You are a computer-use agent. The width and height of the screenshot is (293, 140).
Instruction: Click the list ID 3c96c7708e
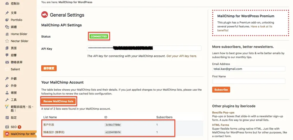tap(113, 125)
